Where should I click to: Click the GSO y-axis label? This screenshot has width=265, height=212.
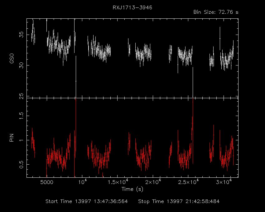click(x=12, y=59)
